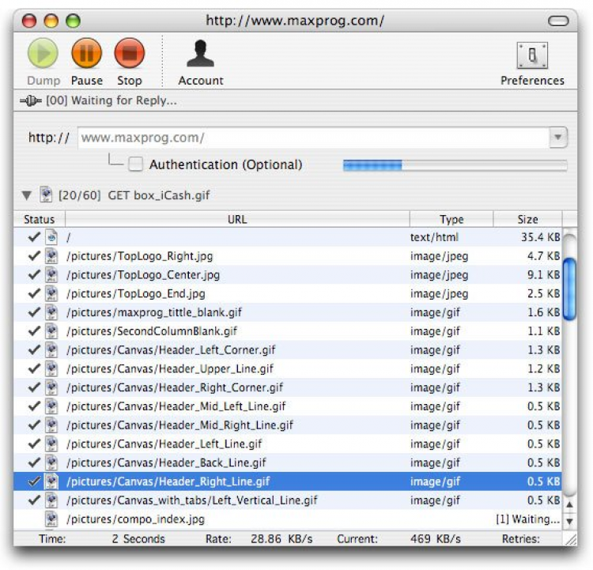Click the Waiting for Reply... status message
Viewport: 593px width, 570px height.
(111, 100)
